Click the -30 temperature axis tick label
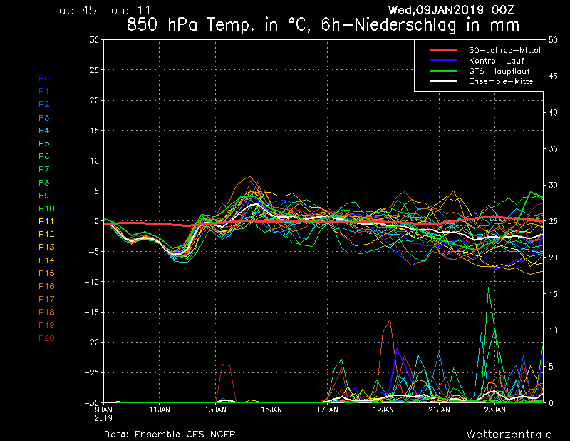 pos(90,403)
